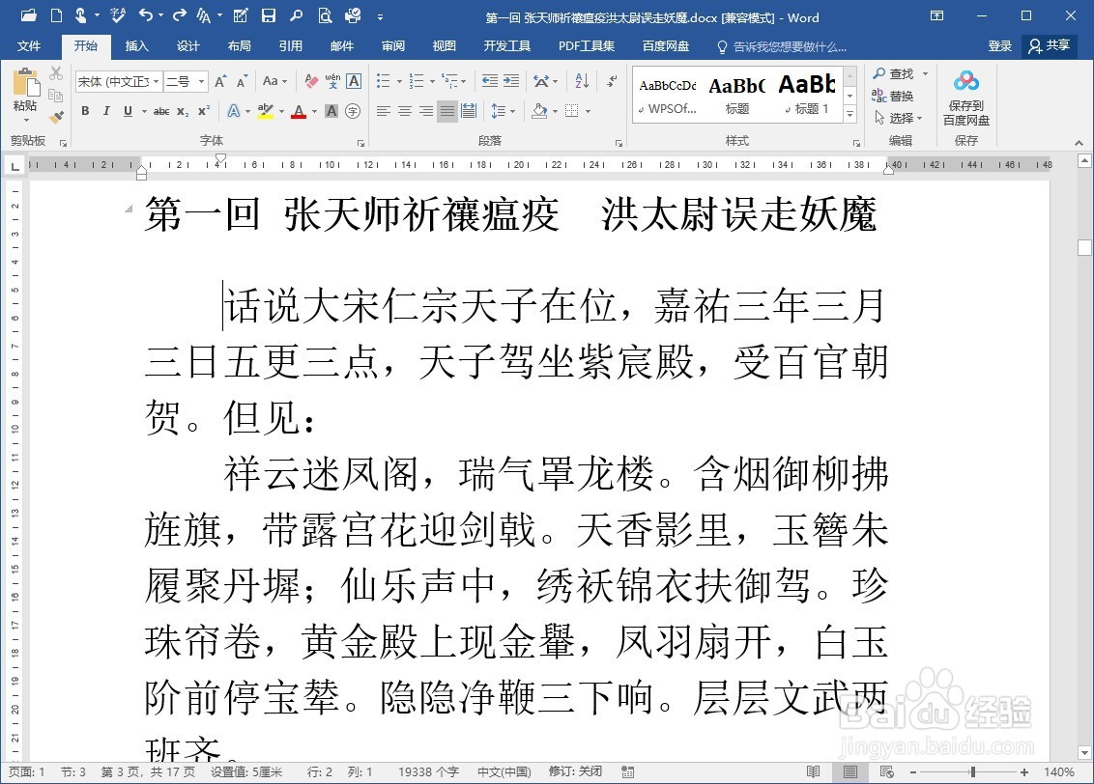Shrink font size with the smaller A icon

click(243, 81)
